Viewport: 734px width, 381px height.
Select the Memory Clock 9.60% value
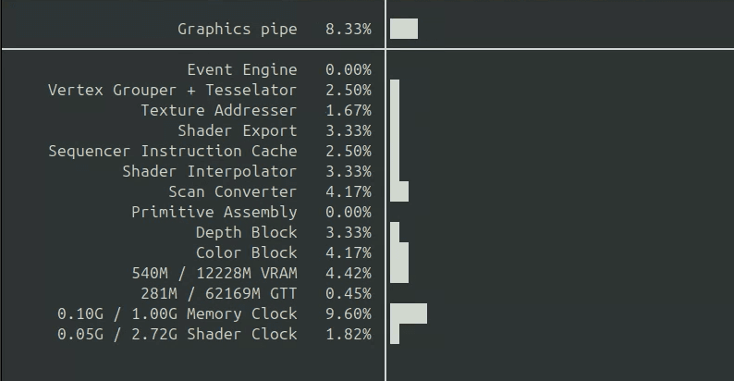tap(348, 313)
